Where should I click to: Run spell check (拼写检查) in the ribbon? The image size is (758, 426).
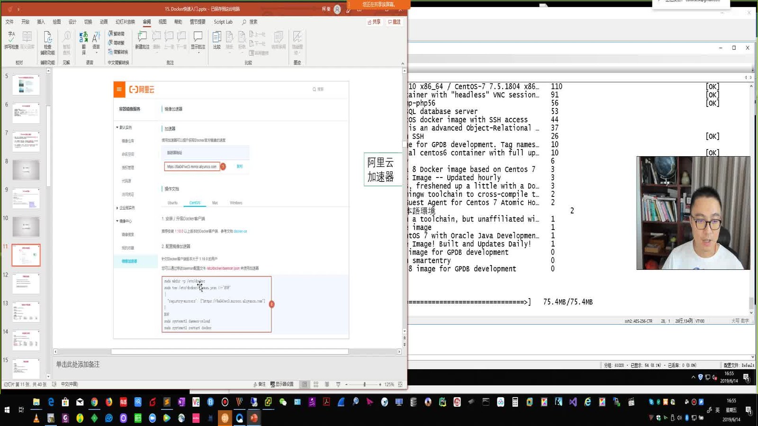coord(11,41)
